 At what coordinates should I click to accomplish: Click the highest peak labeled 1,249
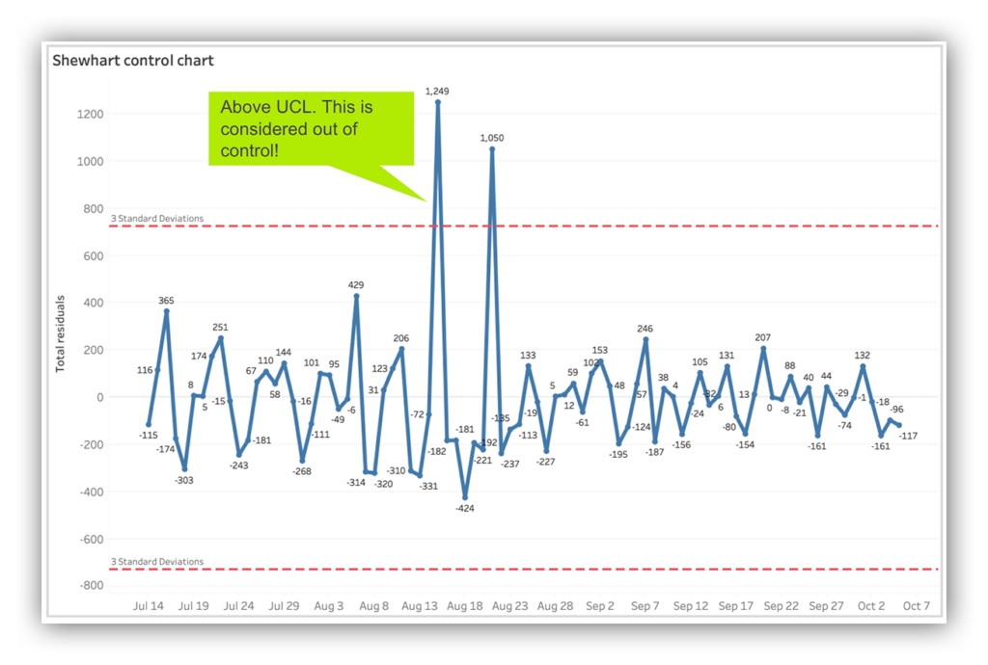(439, 101)
